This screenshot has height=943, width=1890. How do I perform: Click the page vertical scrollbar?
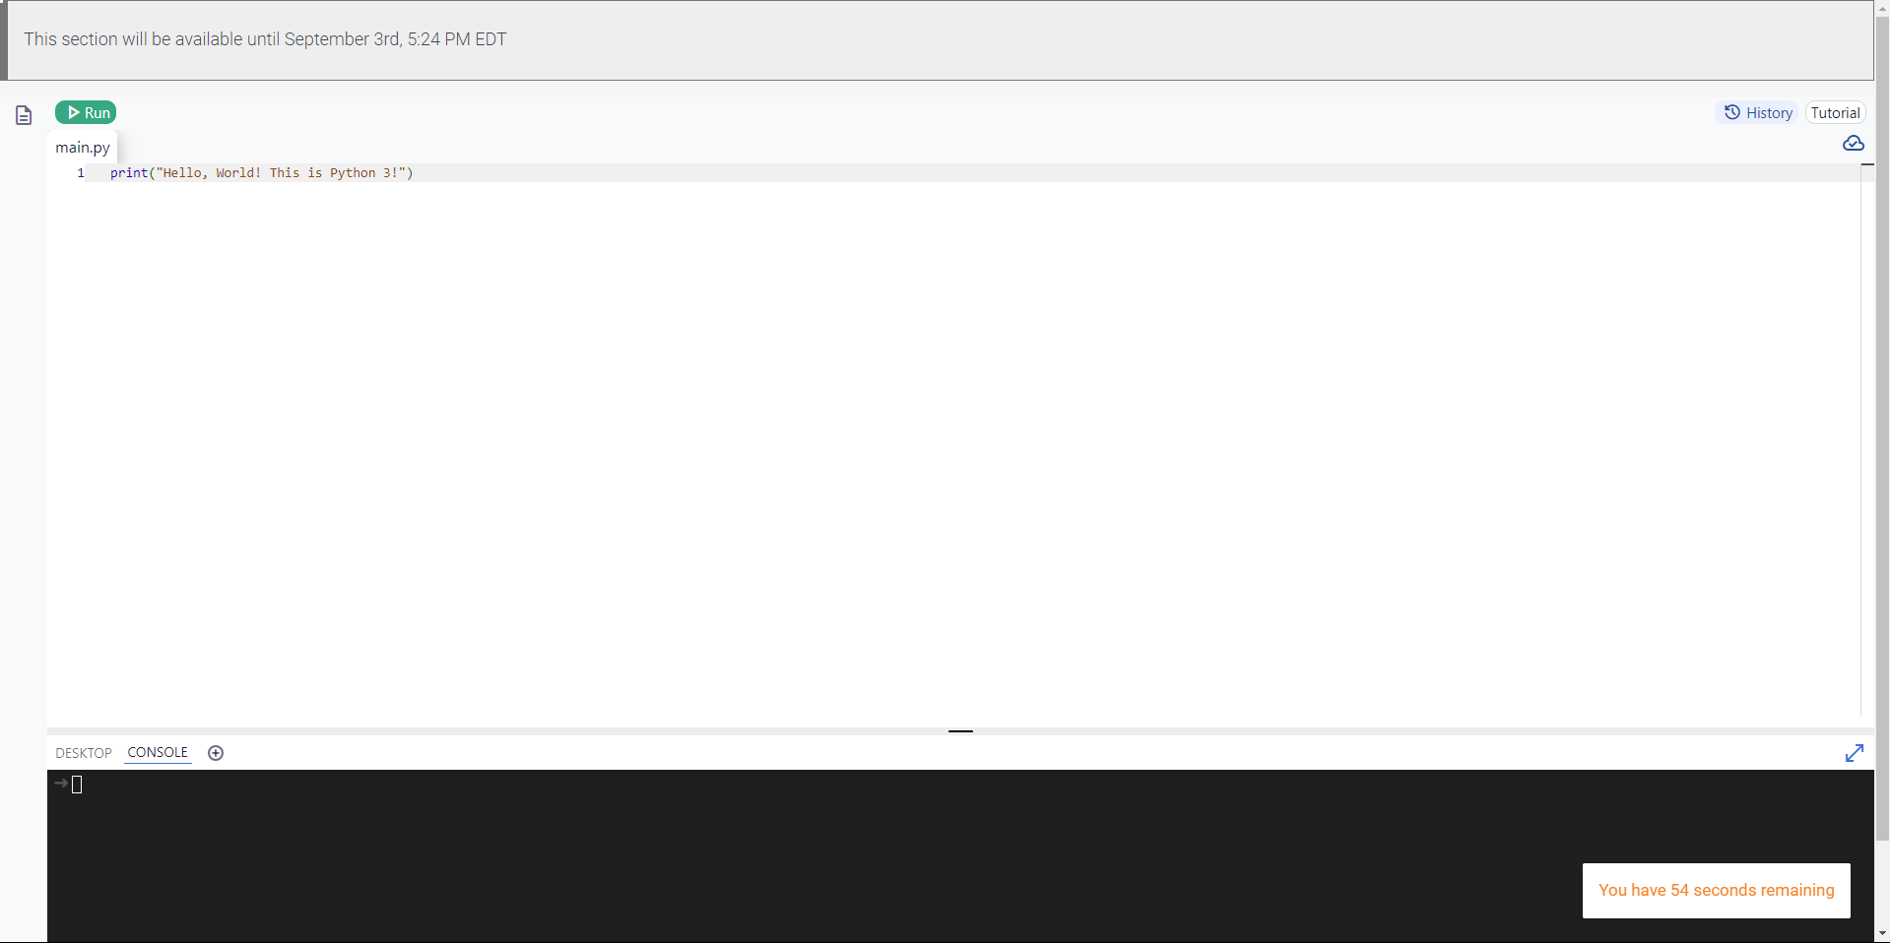pyautogui.click(x=1882, y=423)
